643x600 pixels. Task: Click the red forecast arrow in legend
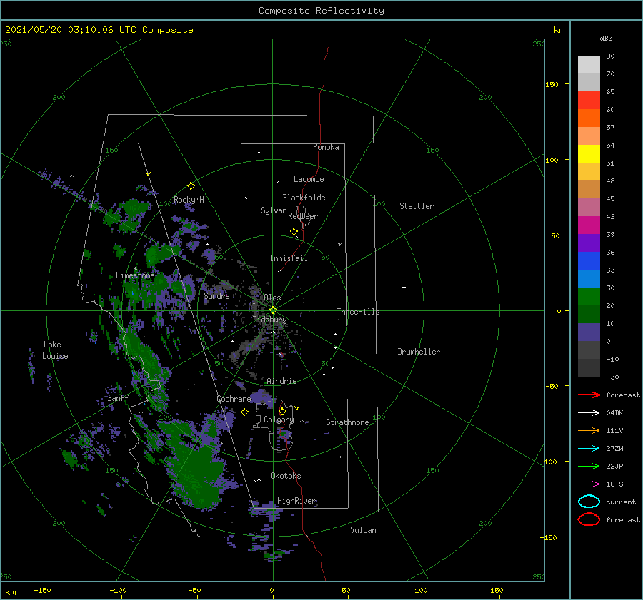(x=589, y=395)
